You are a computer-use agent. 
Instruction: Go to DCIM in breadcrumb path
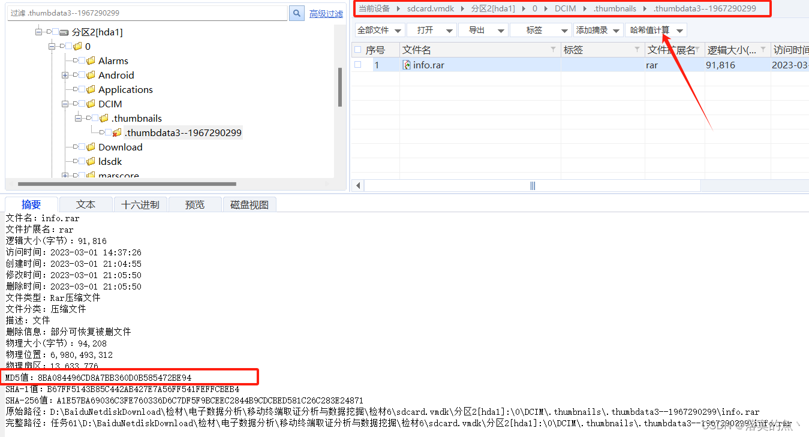pos(566,8)
